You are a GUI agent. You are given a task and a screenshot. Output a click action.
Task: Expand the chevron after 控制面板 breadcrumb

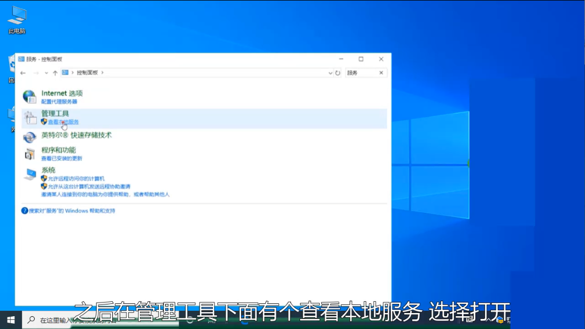pyautogui.click(x=102, y=73)
